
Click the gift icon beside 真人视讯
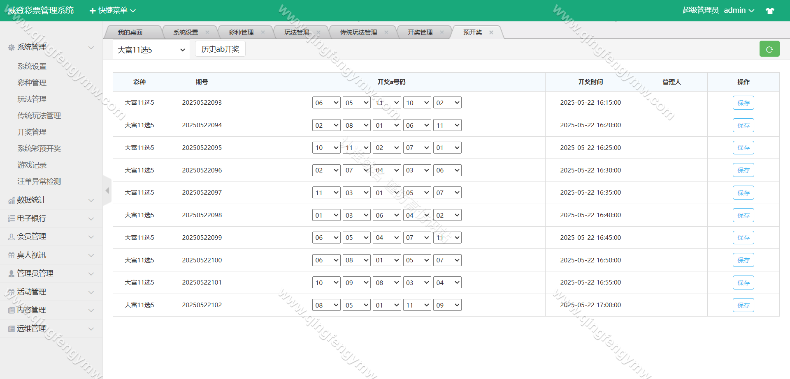(x=12, y=255)
